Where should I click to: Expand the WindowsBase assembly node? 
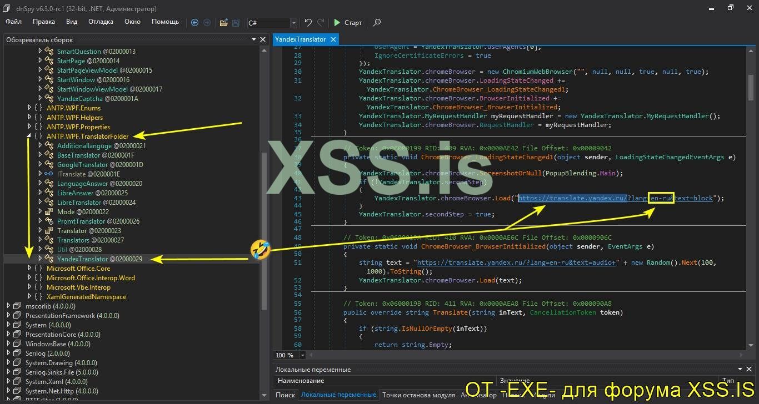tap(8, 344)
